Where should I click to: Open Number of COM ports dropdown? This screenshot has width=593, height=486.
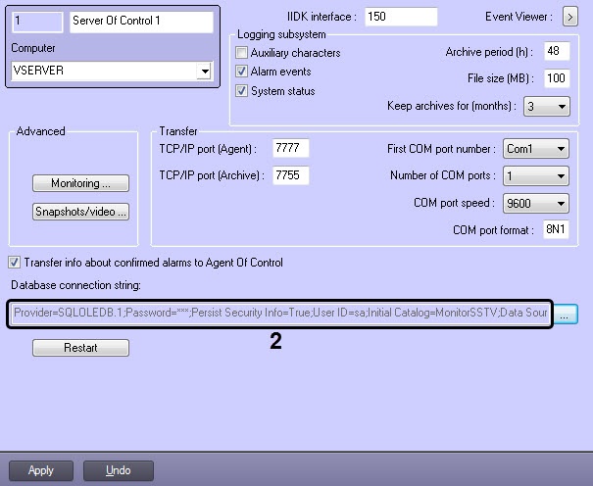(x=535, y=175)
